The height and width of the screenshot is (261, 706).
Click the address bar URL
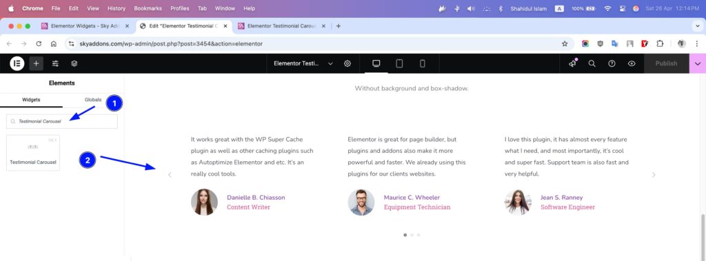(x=171, y=43)
